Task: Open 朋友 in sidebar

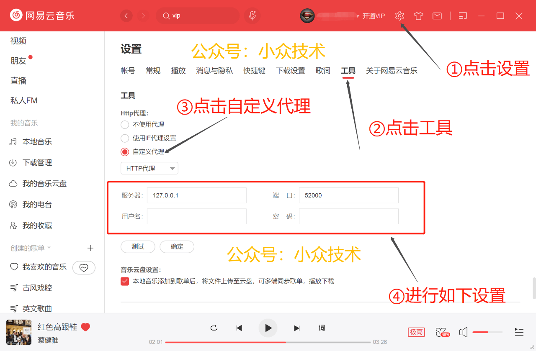Action: coord(18,61)
